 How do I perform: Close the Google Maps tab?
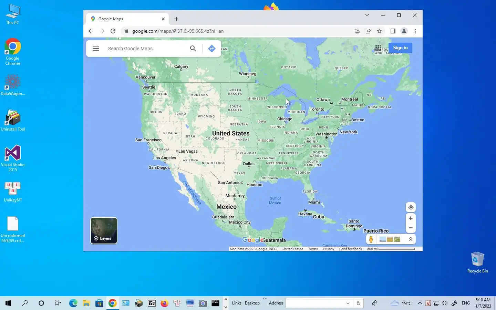tap(163, 19)
